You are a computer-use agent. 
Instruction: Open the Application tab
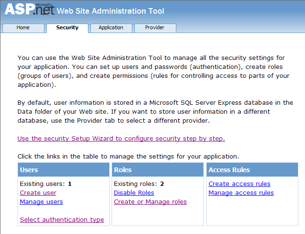pos(111,28)
